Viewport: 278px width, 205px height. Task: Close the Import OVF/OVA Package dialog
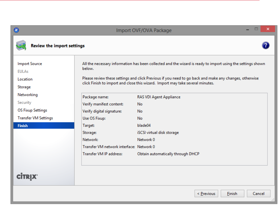coord(267,29)
